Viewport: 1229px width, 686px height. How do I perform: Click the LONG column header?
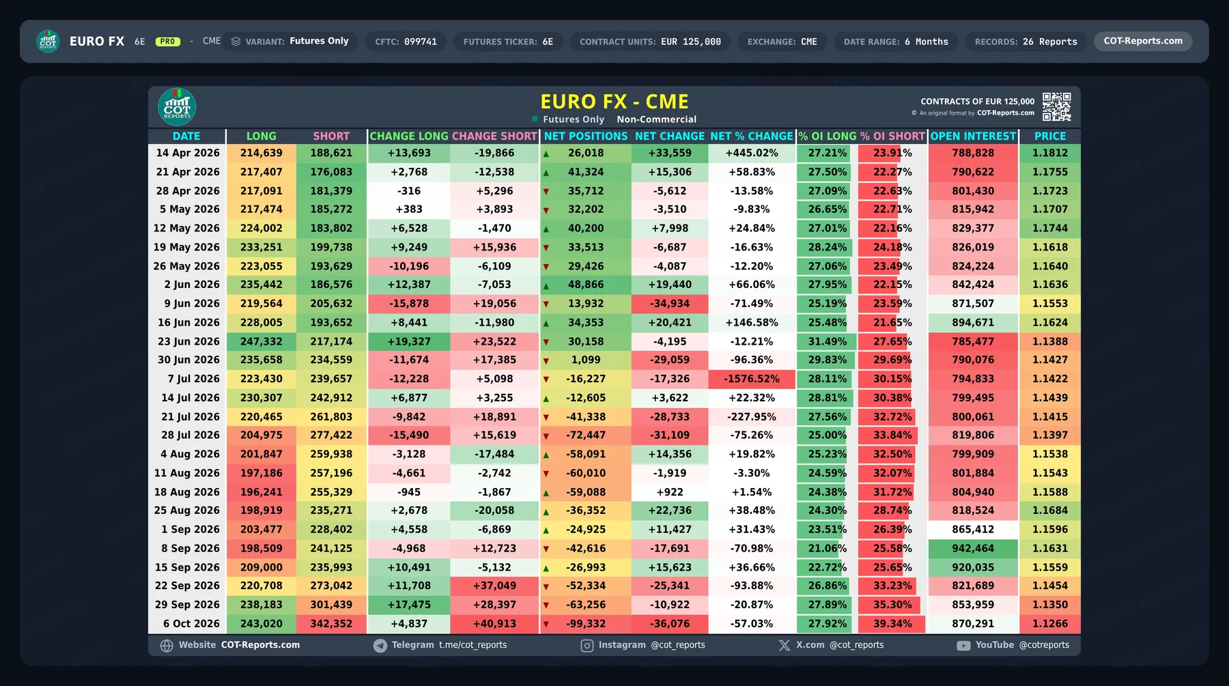pos(261,136)
